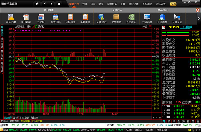The image size is (201, 132).
Task: Select the 每日操盘 section header
Action: click(x=49, y=10)
